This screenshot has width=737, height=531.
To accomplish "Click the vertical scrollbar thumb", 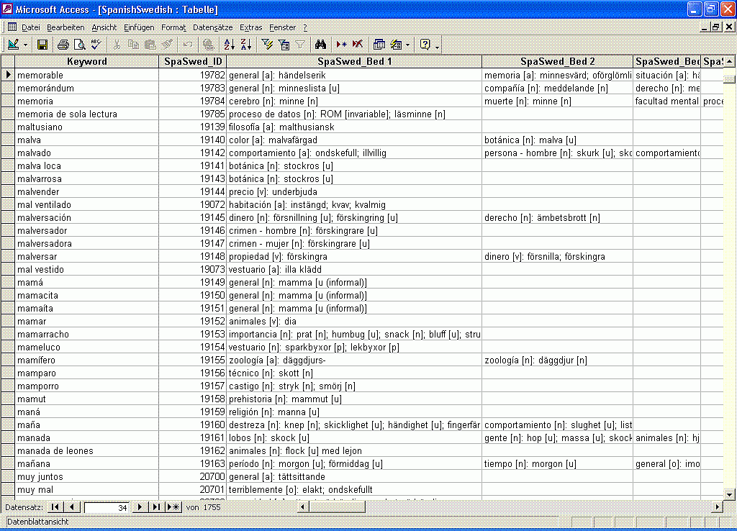I will click(x=730, y=79).
